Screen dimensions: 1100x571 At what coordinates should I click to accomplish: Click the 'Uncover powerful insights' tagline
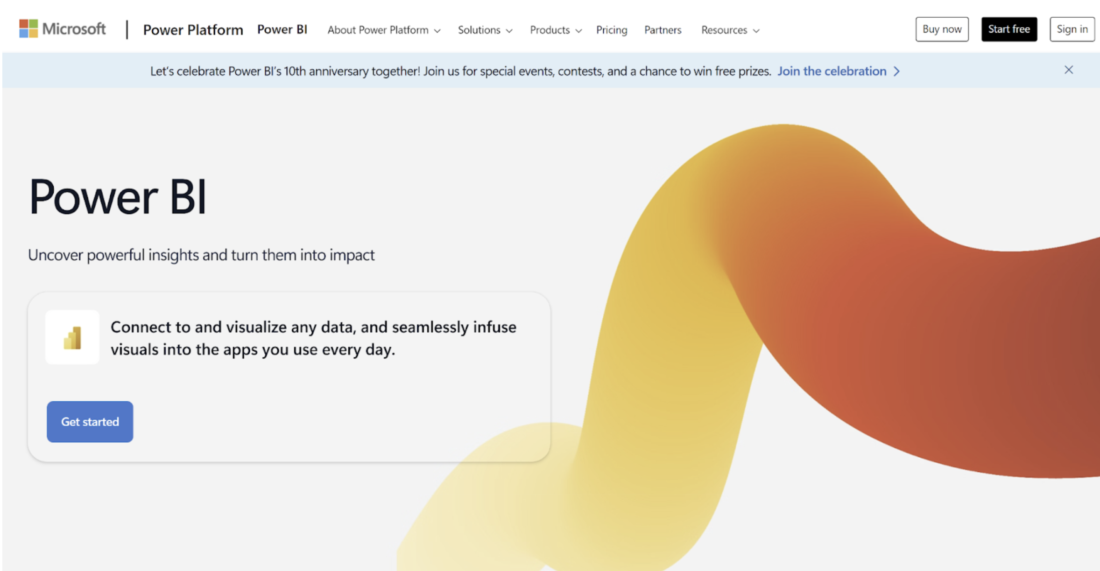click(201, 255)
